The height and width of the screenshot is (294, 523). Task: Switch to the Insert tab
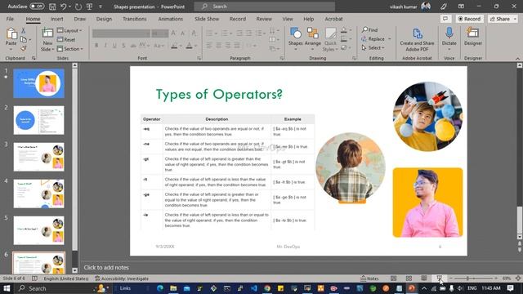tap(56, 19)
